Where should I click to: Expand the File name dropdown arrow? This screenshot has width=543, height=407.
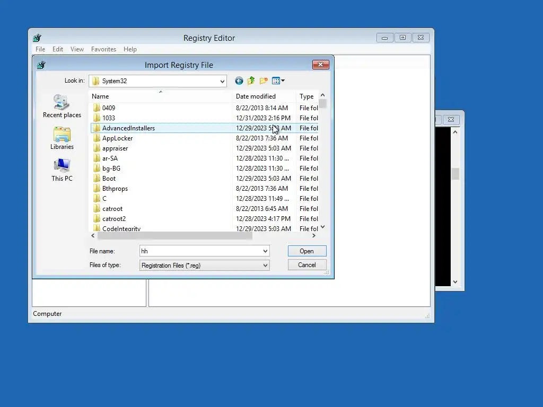click(x=265, y=251)
